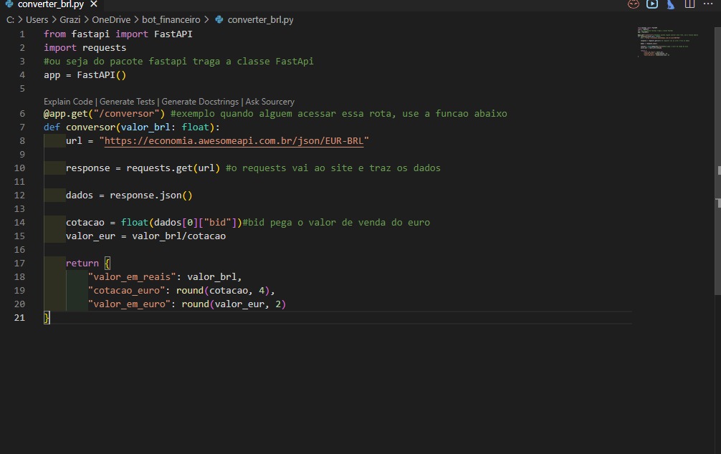The width and height of the screenshot is (721, 454).
Task: Open the C: breadcrumb segment
Action: tap(10, 20)
